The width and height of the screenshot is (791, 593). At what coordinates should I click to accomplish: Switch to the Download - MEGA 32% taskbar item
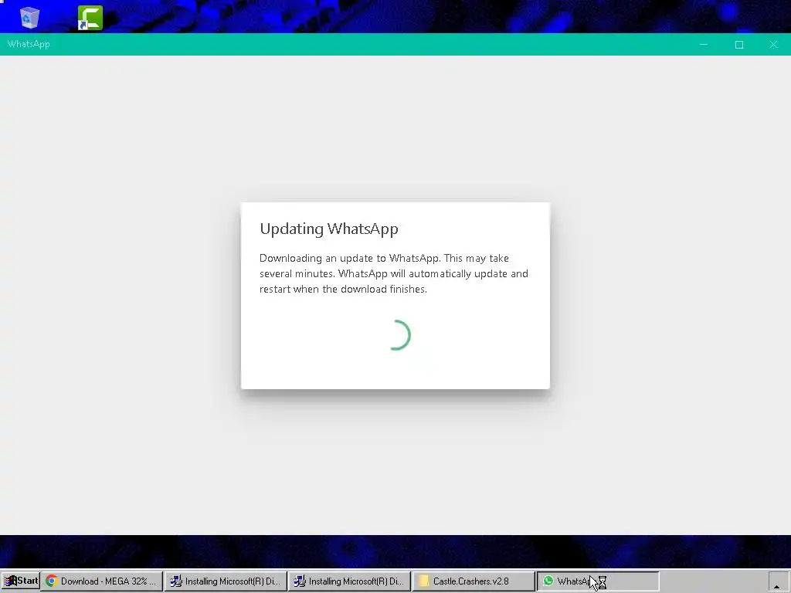pyautogui.click(x=102, y=581)
